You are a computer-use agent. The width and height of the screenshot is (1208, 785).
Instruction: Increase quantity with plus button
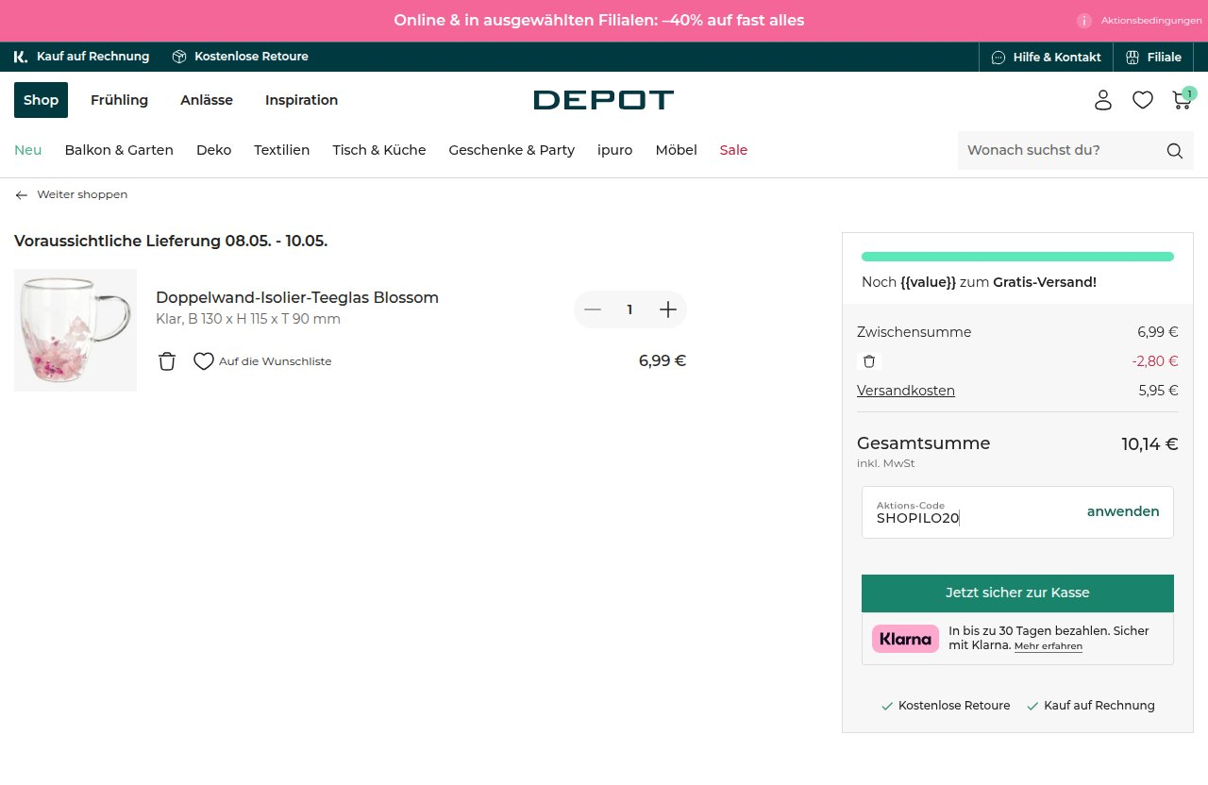pyautogui.click(x=668, y=309)
